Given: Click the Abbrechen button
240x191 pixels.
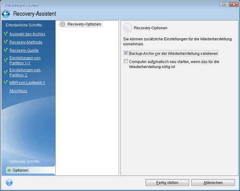Looking at the screenshot, I should 213,182.
